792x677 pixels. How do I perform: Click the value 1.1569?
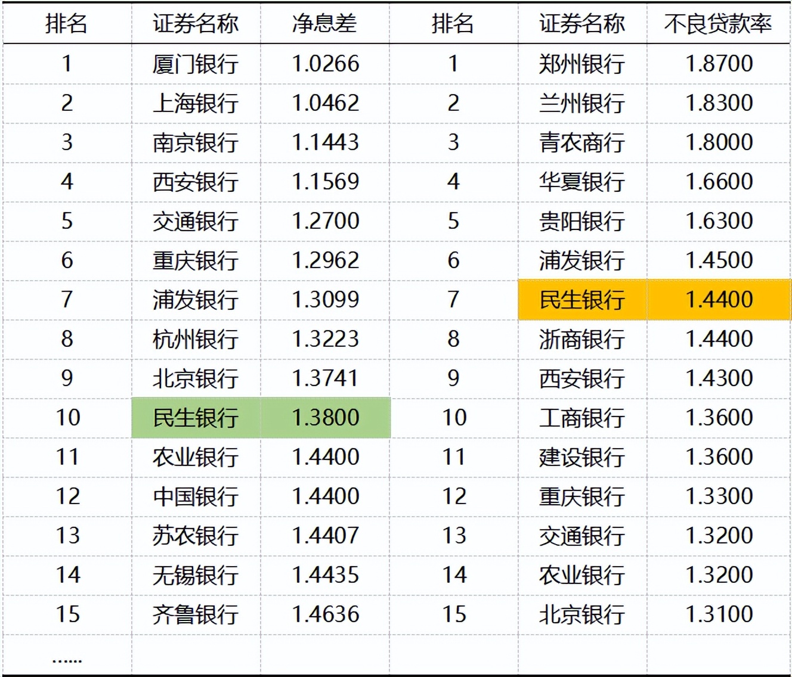tap(326, 181)
